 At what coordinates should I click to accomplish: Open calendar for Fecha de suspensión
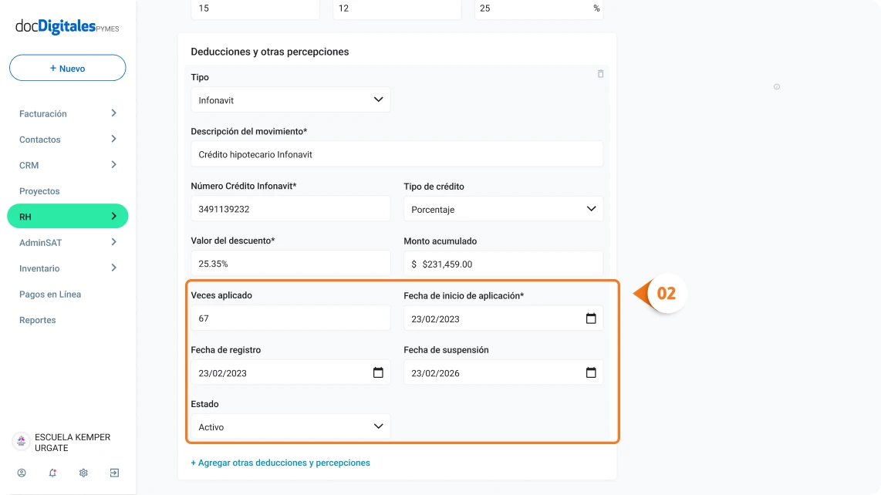coord(591,372)
